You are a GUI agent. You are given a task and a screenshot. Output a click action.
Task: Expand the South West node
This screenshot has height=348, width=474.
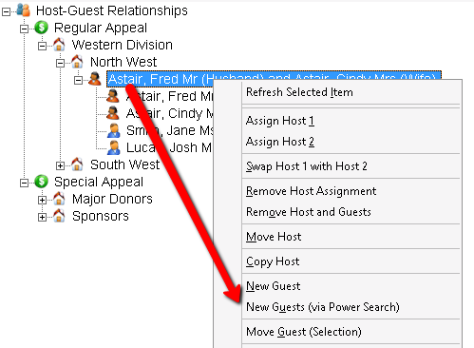tap(60, 165)
